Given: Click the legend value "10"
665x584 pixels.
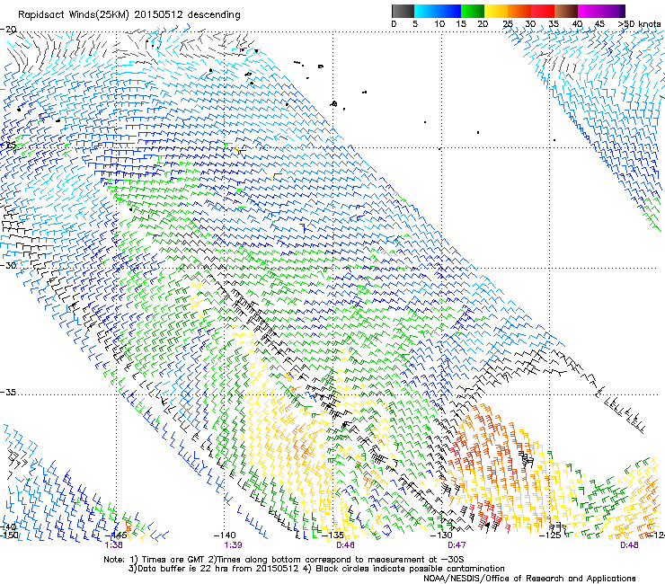Looking at the screenshot, I should coord(439,23).
